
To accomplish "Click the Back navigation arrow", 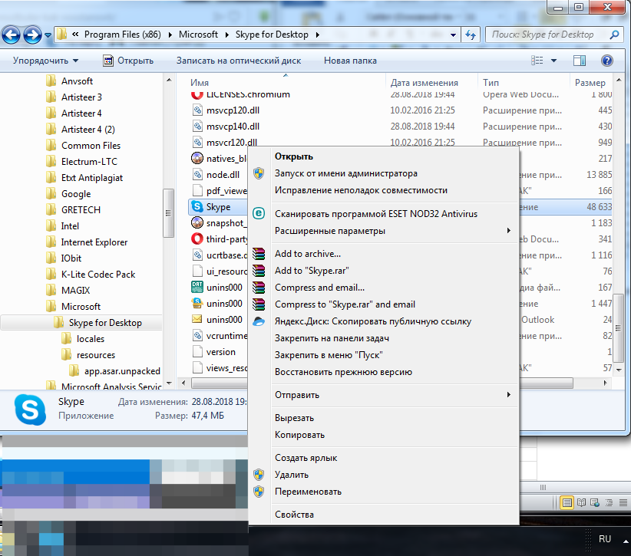I will pyautogui.click(x=11, y=35).
